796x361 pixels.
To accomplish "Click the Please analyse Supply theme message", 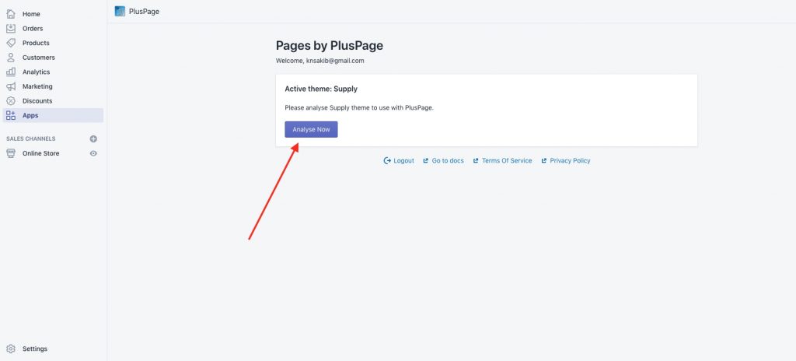I will point(359,108).
